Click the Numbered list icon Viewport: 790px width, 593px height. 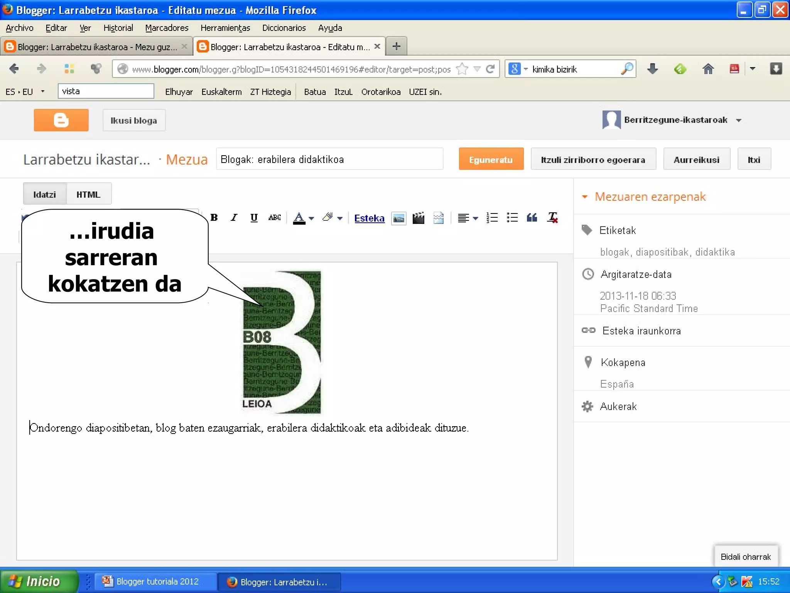coord(492,218)
